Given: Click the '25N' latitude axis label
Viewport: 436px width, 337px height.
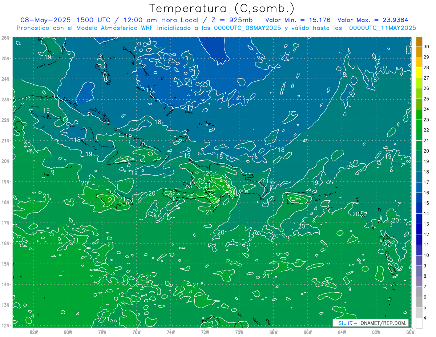Looking at the screenshot, I should (x=5, y=58).
